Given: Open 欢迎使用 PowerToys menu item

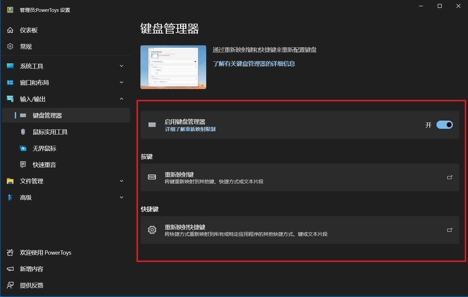Looking at the screenshot, I should [x=45, y=252].
